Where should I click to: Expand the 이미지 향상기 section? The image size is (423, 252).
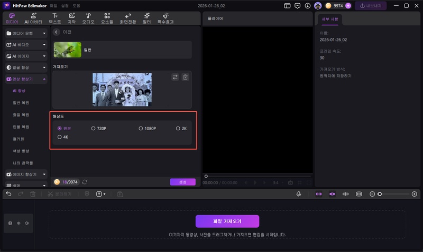26,175
